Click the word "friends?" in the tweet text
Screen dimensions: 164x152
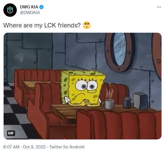(69, 25)
